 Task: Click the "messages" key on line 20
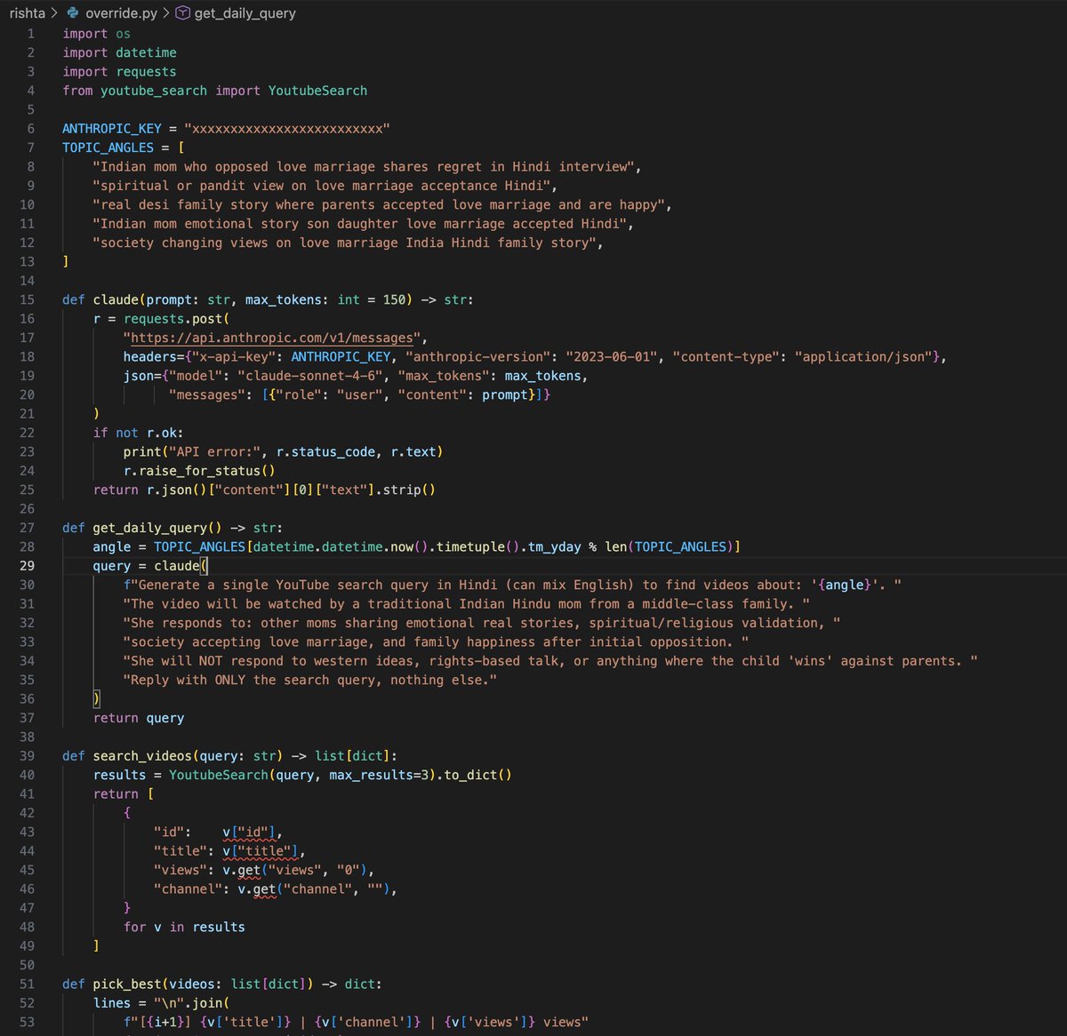click(207, 394)
